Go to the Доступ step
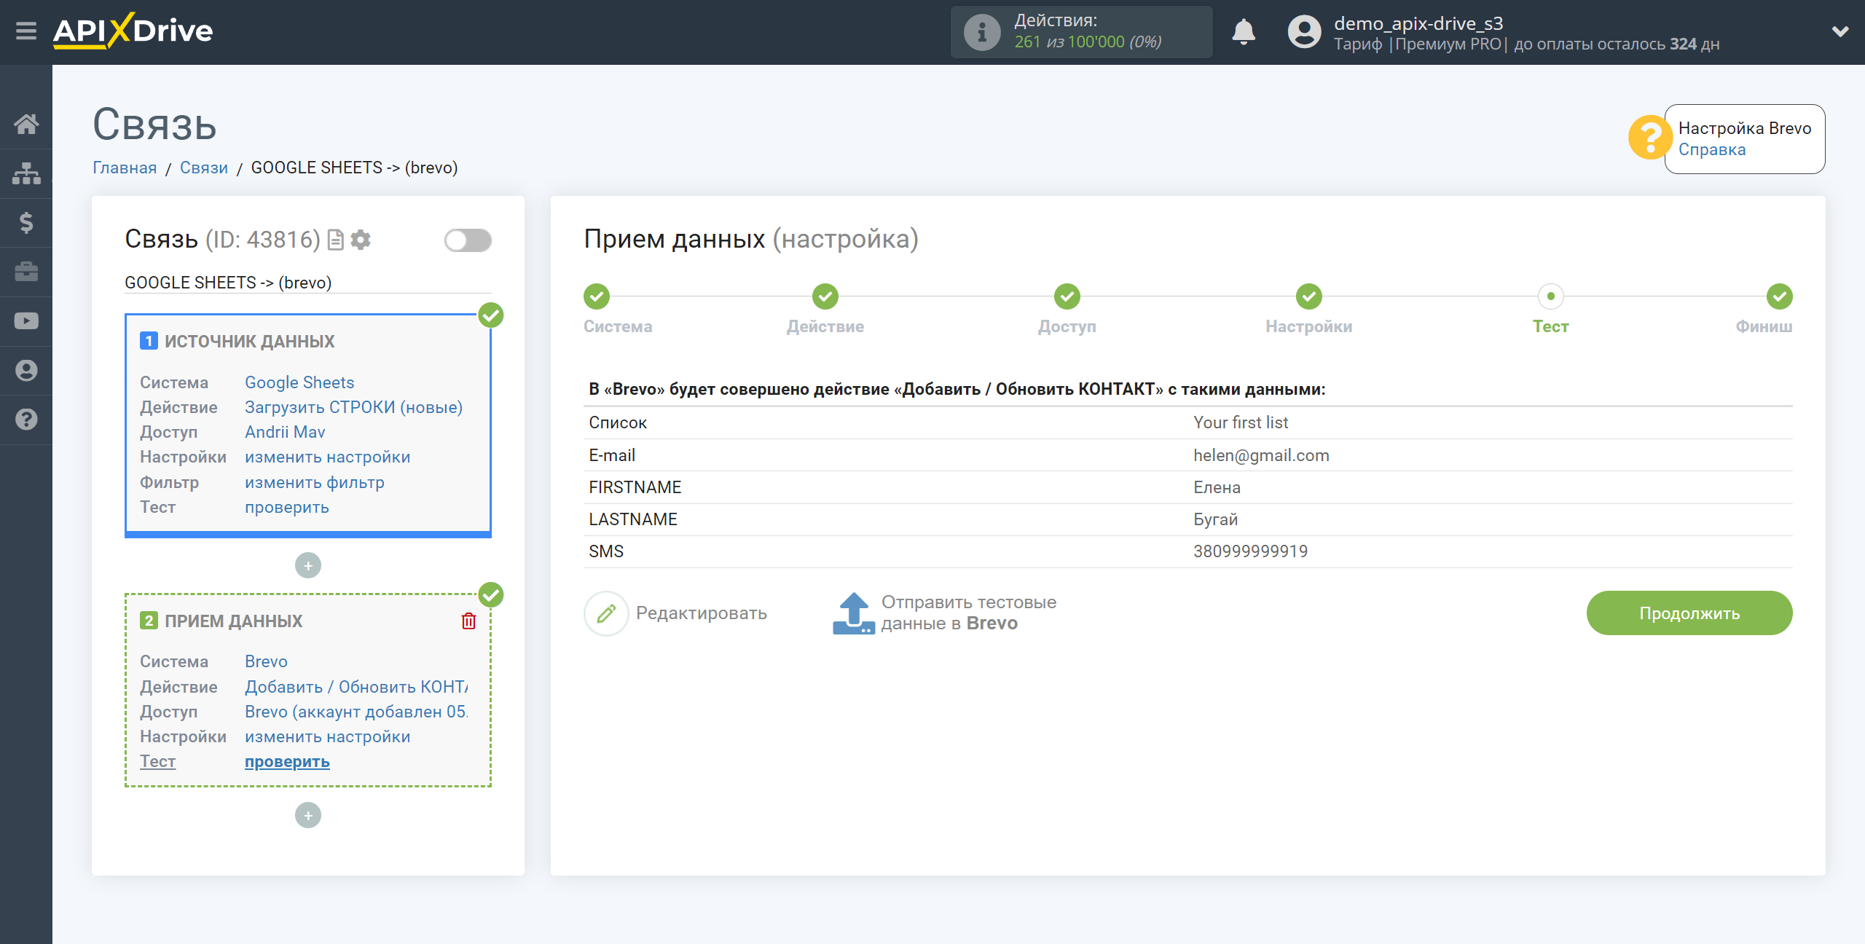This screenshot has width=1865, height=944. (1067, 296)
